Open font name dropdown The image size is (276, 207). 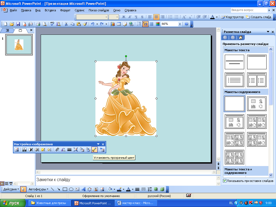106,17
